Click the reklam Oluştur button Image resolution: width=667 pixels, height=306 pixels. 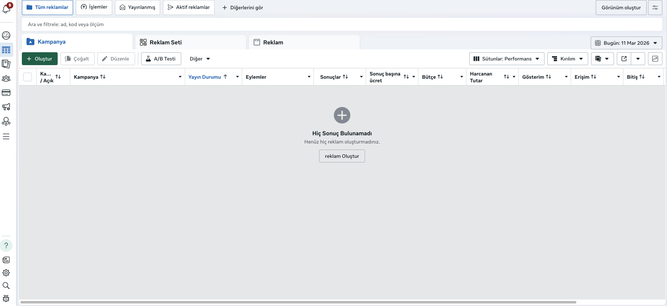[x=342, y=156]
